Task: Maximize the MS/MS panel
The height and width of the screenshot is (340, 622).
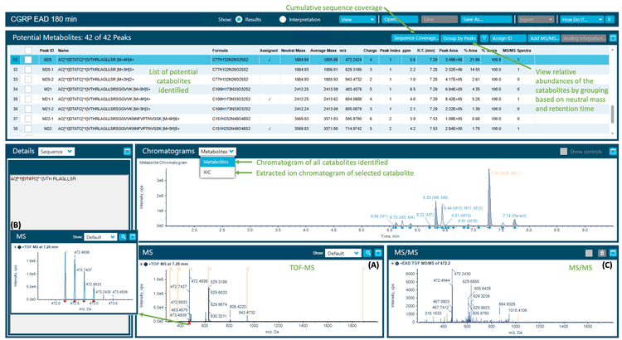Action: click(x=612, y=253)
